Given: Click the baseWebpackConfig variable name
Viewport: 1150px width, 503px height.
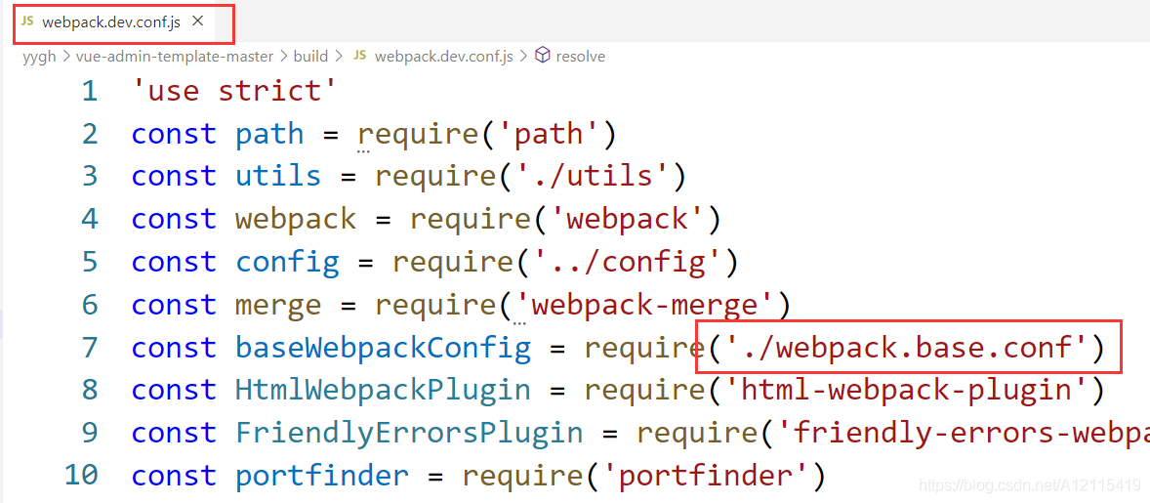Looking at the screenshot, I should 383,348.
